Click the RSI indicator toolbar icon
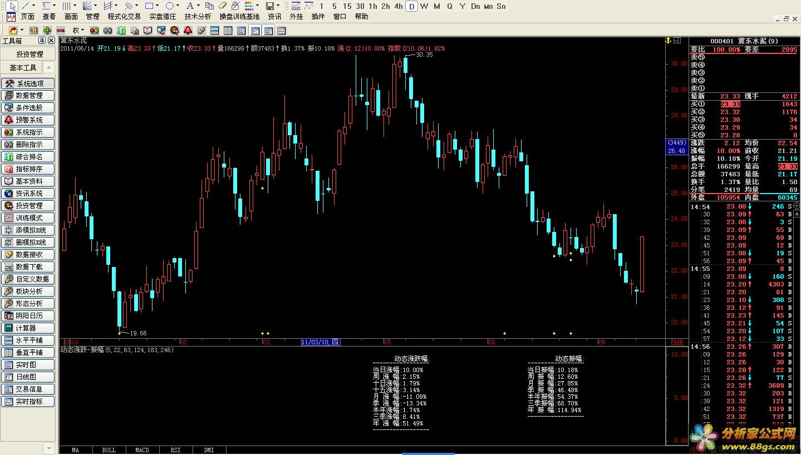Screen dimensions: 801x455 tap(34, 31)
